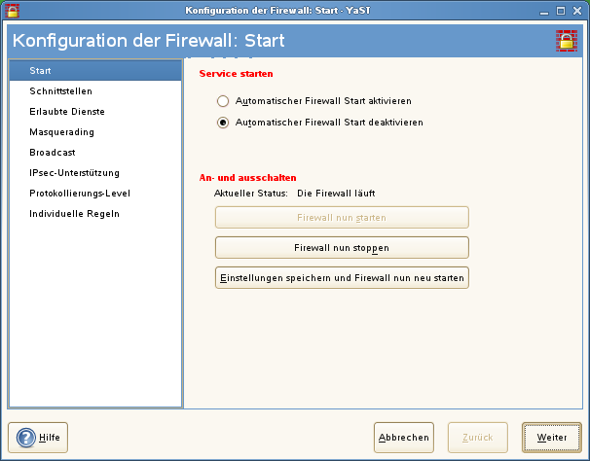Maximize the YaST window

559,12
